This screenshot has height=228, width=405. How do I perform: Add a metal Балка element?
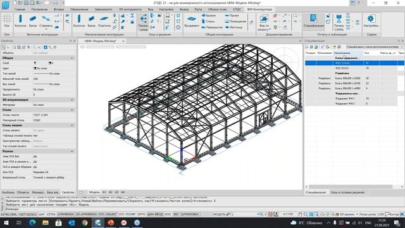click(x=91, y=21)
